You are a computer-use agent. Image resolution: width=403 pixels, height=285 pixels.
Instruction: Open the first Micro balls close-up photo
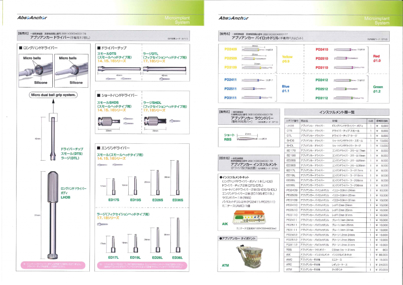(x=35, y=70)
